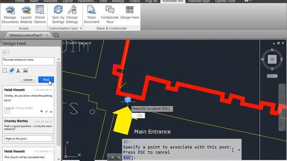Select the associate-point pushpin icon
The height and width of the screenshot is (161, 287).
(x=12, y=71)
